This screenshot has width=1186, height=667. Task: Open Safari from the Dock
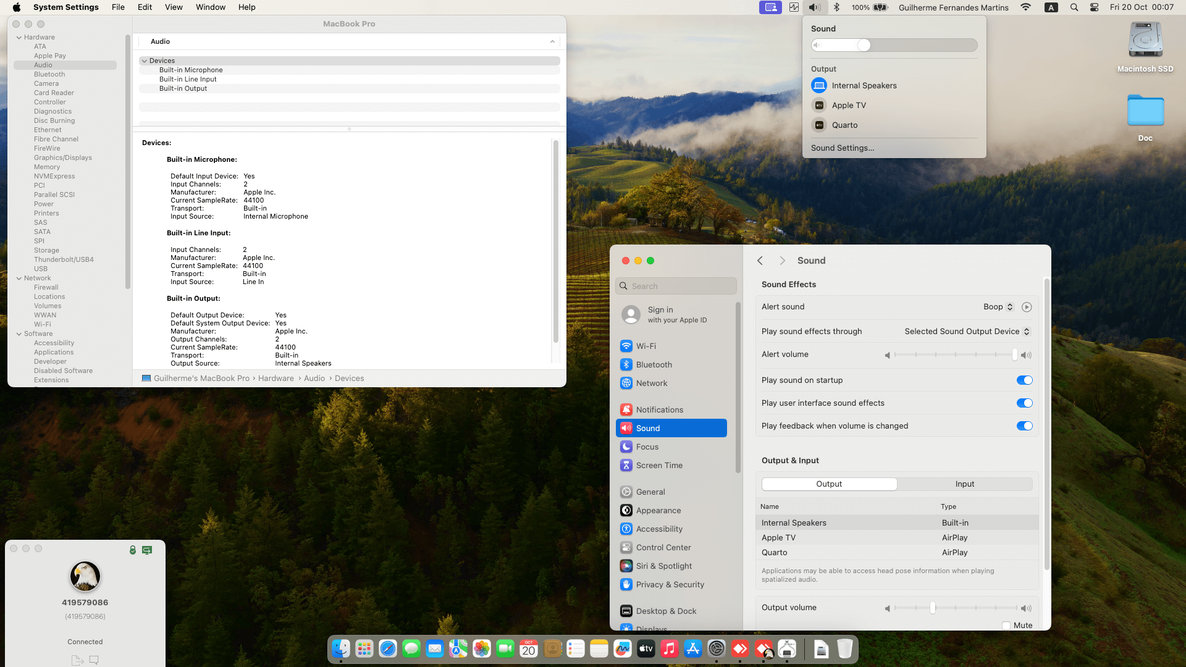pos(388,648)
